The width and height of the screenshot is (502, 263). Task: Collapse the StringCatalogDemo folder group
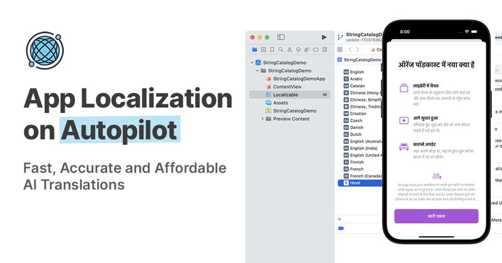pyautogui.click(x=257, y=70)
